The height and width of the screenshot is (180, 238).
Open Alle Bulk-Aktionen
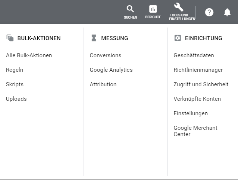(29, 55)
